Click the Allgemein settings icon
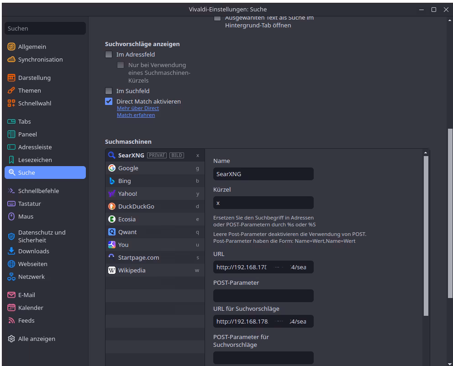 coord(11,47)
